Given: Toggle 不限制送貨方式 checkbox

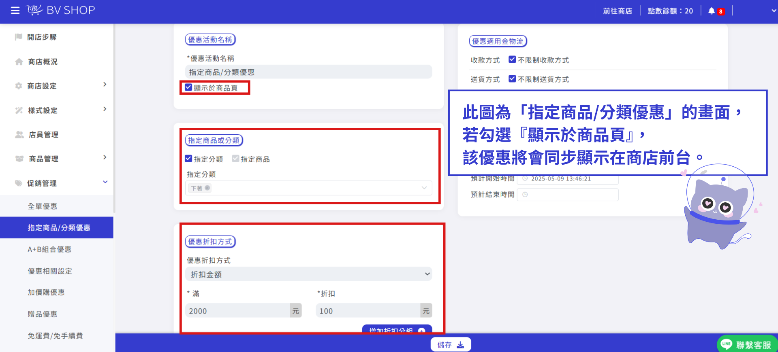Looking at the screenshot, I should pos(512,79).
